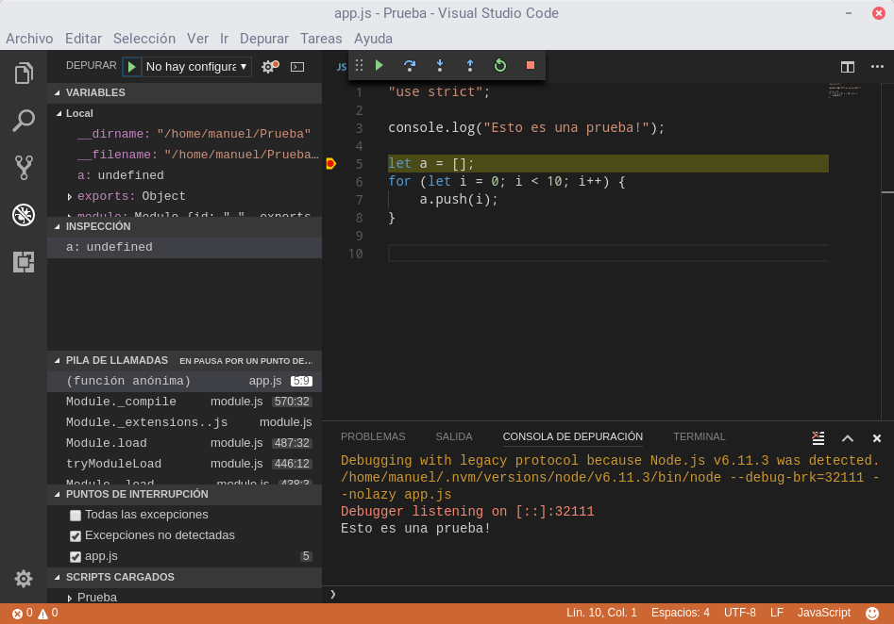Start debugging with the green play button
Viewport: 894px width, 624px height.
click(132, 67)
